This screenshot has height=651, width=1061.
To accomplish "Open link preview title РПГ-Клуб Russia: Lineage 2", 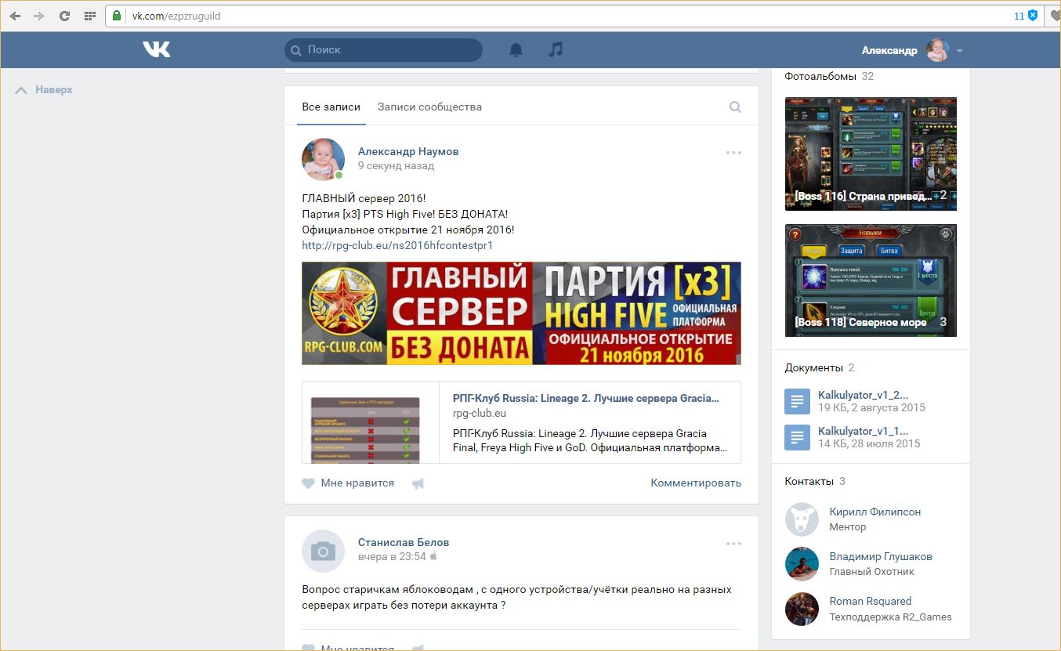I will pyautogui.click(x=585, y=398).
